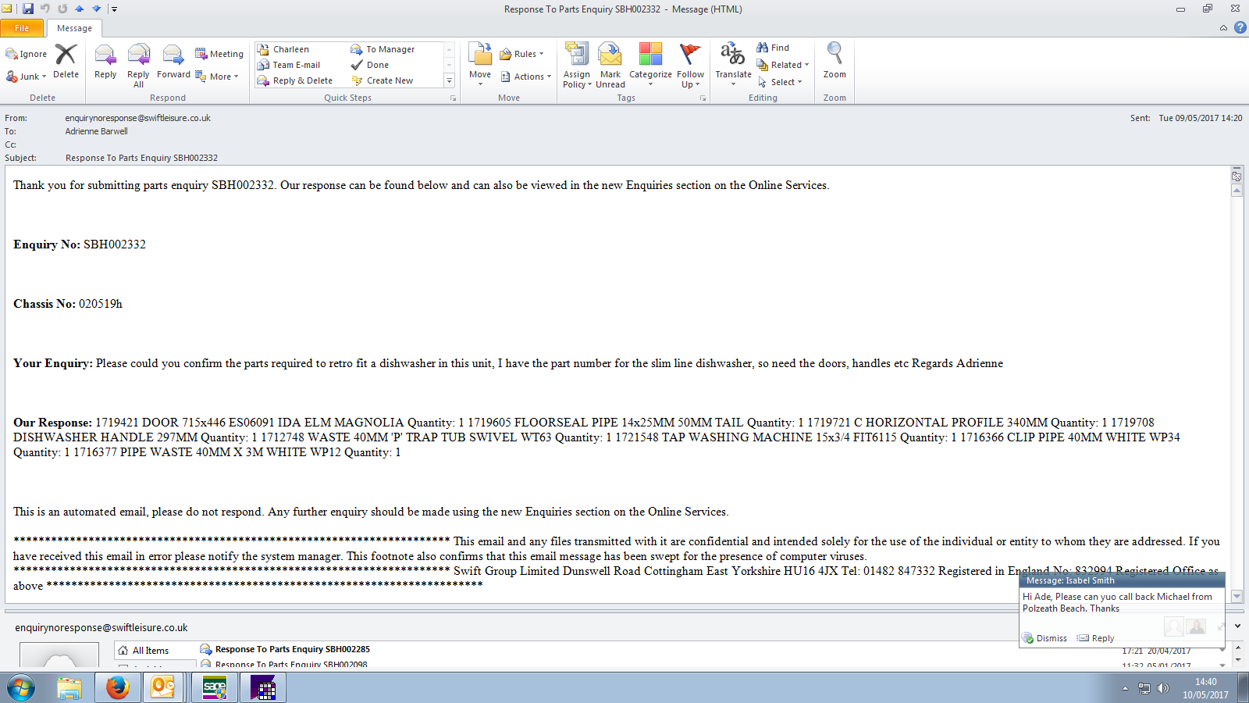This screenshot has width=1249, height=703.
Task: Click the sender address in the From field
Action: point(137,118)
